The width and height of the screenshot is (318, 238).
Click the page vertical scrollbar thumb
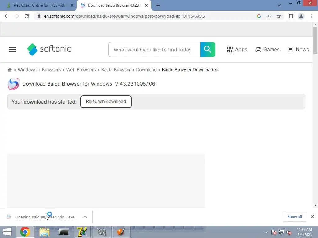[315, 41]
